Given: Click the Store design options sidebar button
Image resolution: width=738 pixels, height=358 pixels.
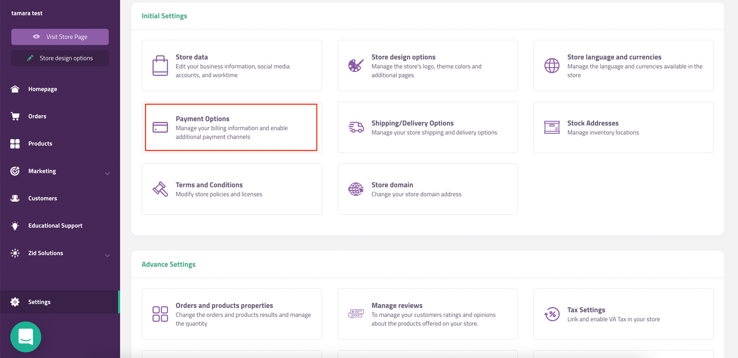Looking at the screenshot, I should (60, 58).
